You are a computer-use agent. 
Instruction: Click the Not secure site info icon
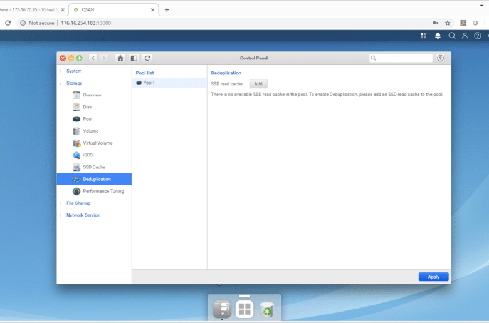pyautogui.click(x=23, y=23)
